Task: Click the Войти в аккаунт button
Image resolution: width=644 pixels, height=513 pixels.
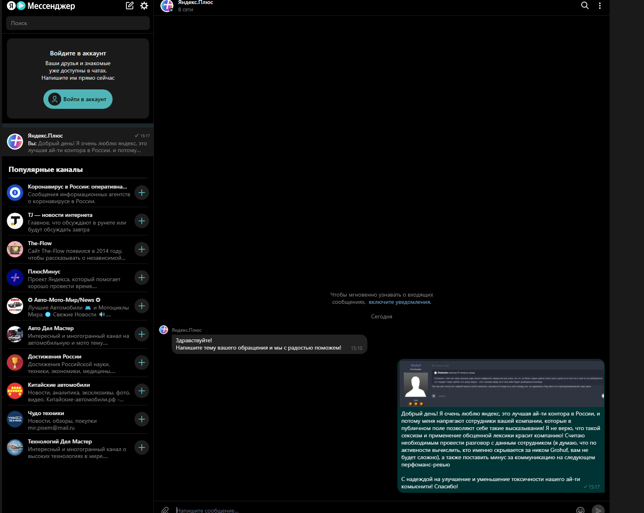Action: tap(78, 99)
